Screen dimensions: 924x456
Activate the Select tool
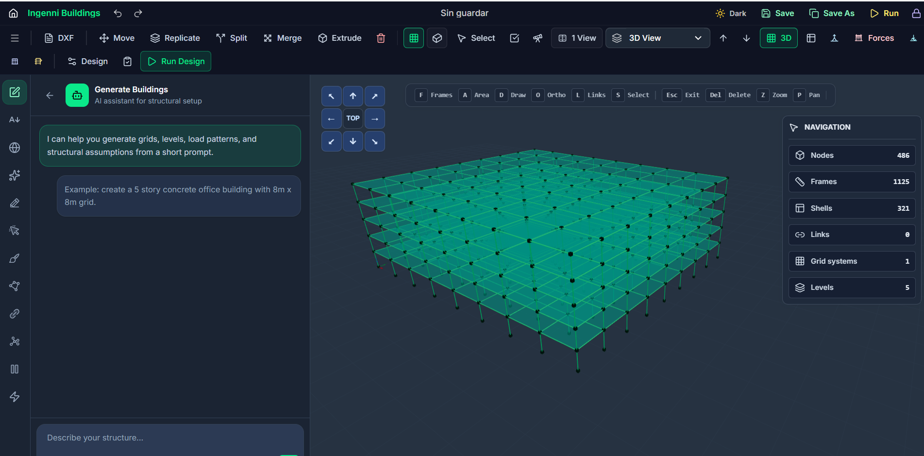[476, 38]
